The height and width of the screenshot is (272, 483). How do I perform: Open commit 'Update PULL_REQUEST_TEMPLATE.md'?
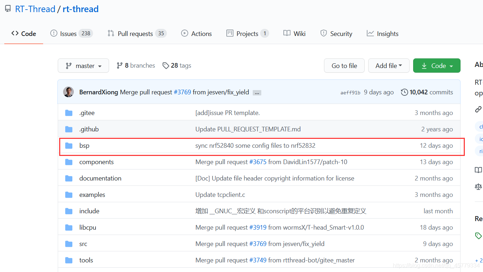click(248, 129)
